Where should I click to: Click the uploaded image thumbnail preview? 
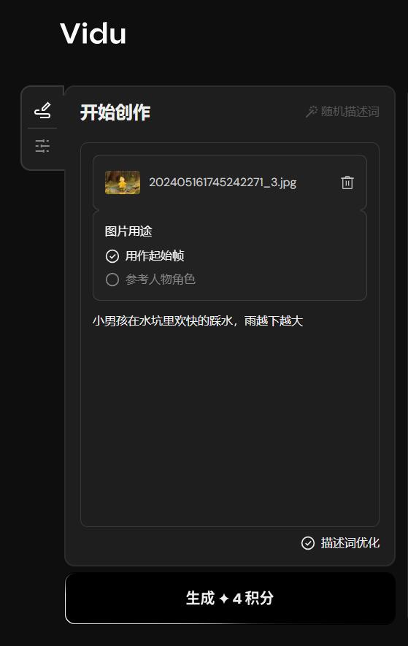[x=123, y=182]
